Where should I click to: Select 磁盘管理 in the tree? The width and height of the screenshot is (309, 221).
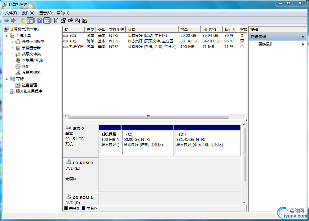click(29, 85)
